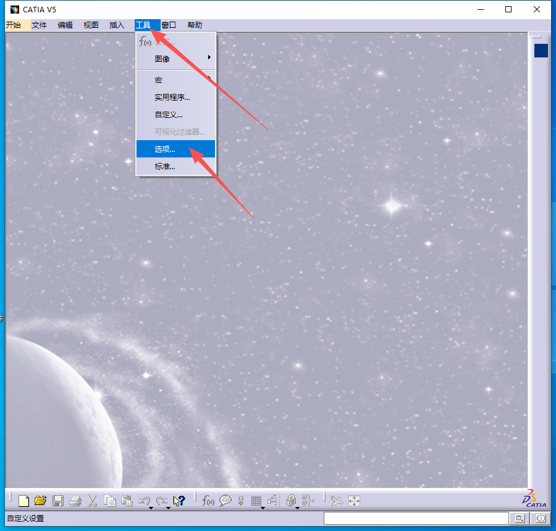The image size is (556, 531).
Task: Click the design table grid icon
Action: (256, 501)
